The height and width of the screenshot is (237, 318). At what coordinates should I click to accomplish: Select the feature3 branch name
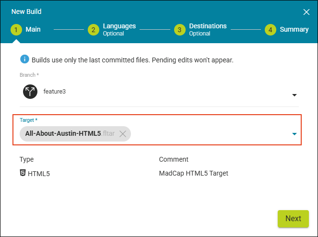coord(54,92)
